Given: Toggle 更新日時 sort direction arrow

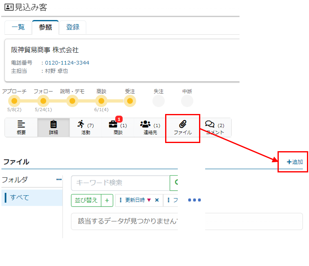Looking at the screenshot, I should 149,200.
